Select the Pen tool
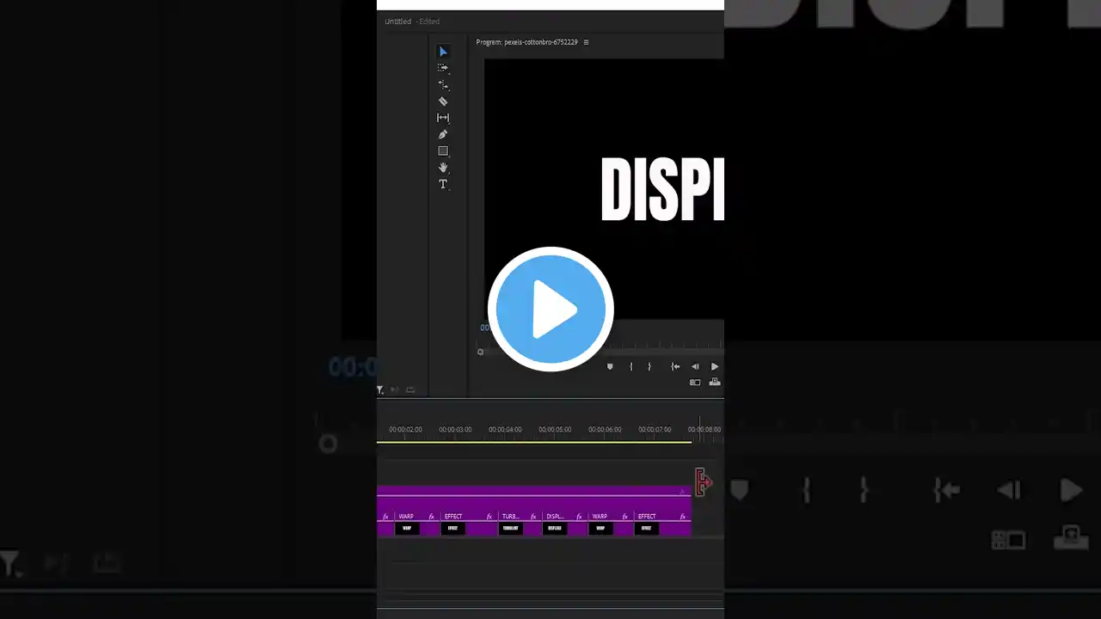 443,134
